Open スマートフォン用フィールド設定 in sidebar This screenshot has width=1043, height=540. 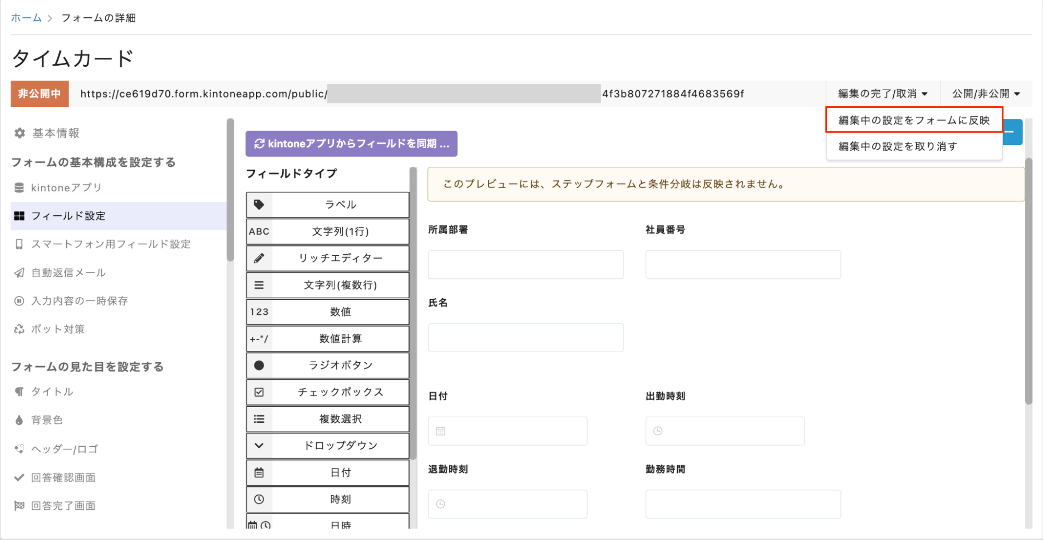tap(111, 244)
